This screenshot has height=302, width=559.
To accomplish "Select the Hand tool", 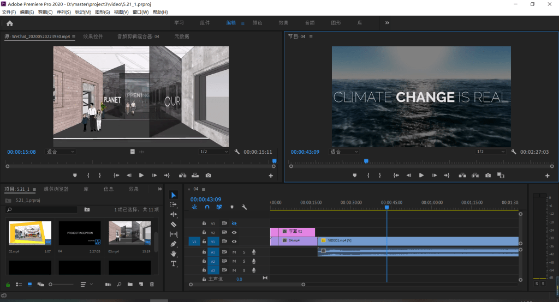I will point(174,253).
